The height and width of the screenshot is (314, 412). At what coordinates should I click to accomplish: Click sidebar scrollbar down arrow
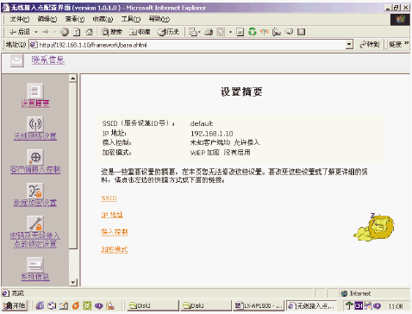coord(73,282)
